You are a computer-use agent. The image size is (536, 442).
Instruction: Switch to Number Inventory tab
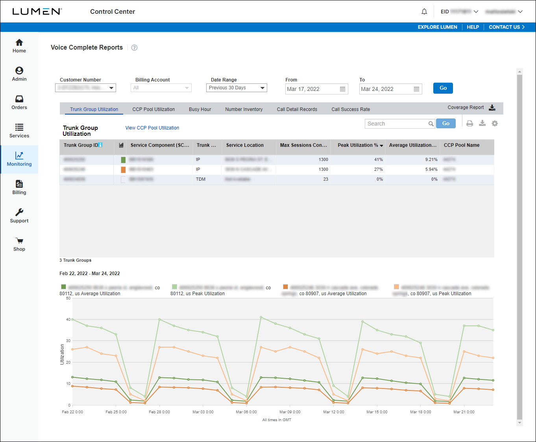coord(244,109)
